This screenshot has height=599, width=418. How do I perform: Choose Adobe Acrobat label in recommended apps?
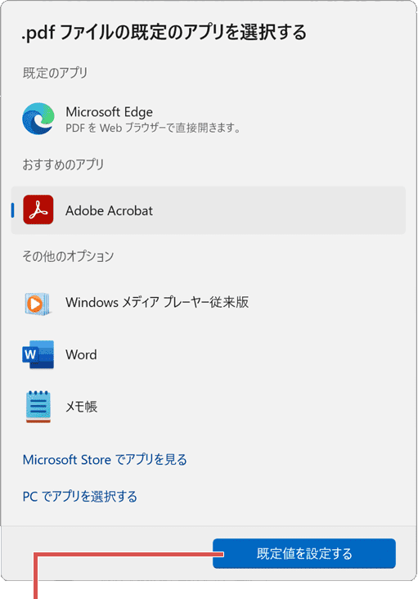(109, 210)
